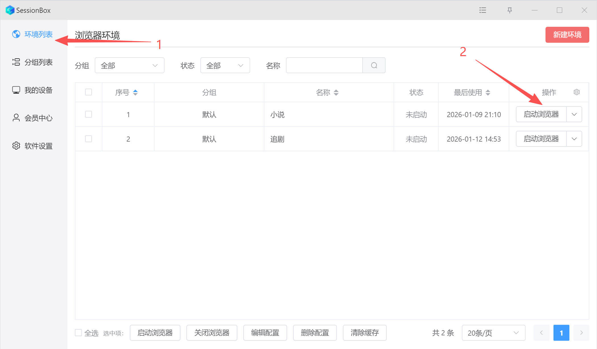Image resolution: width=597 pixels, height=349 pixels.
Task: Open the 分组 filter dropdown
Action: (129, 66)
